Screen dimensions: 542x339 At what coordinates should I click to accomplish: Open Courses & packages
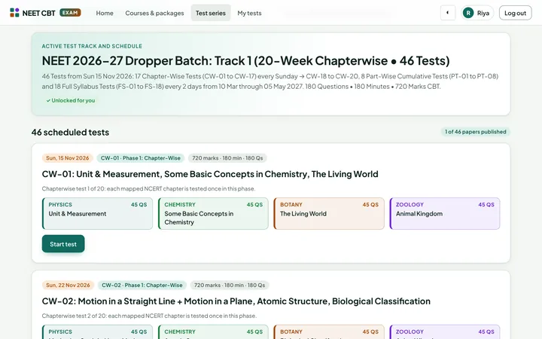pos(154,13)
